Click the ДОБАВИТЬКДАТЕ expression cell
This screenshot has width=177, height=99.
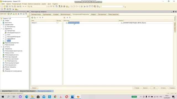(x=146, y=23)
